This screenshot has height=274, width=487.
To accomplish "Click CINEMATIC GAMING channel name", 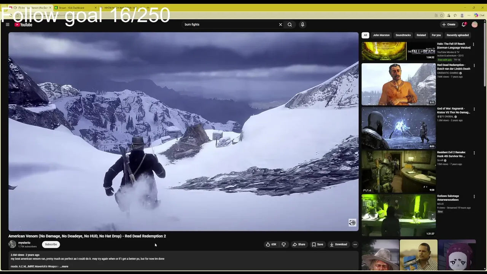I will (448, 73).
